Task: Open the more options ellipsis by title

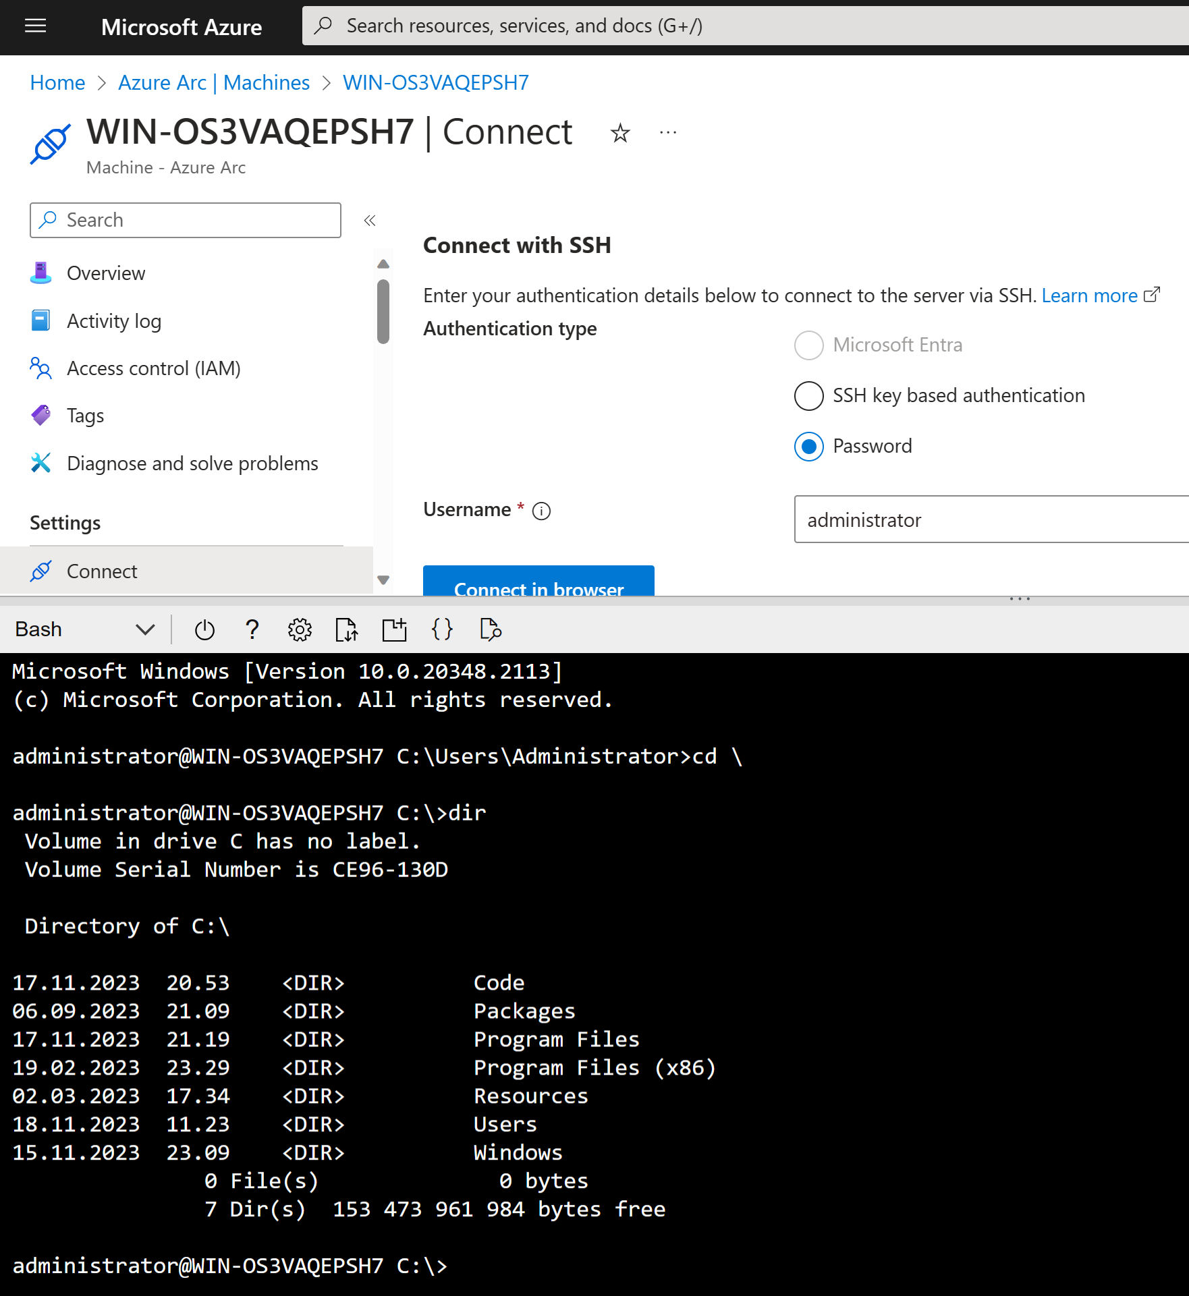Action: click(668, 133)
